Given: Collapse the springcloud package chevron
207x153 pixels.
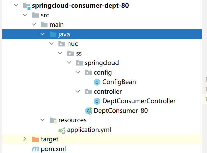Looking at the screenshot, I should 69,63.
